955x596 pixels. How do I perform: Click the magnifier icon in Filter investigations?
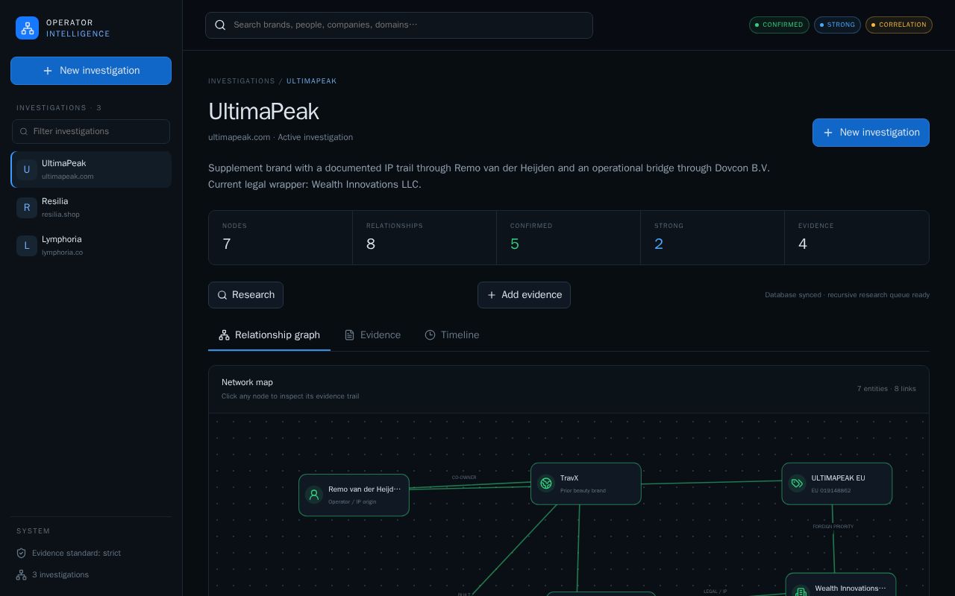[x=24, y=132]
